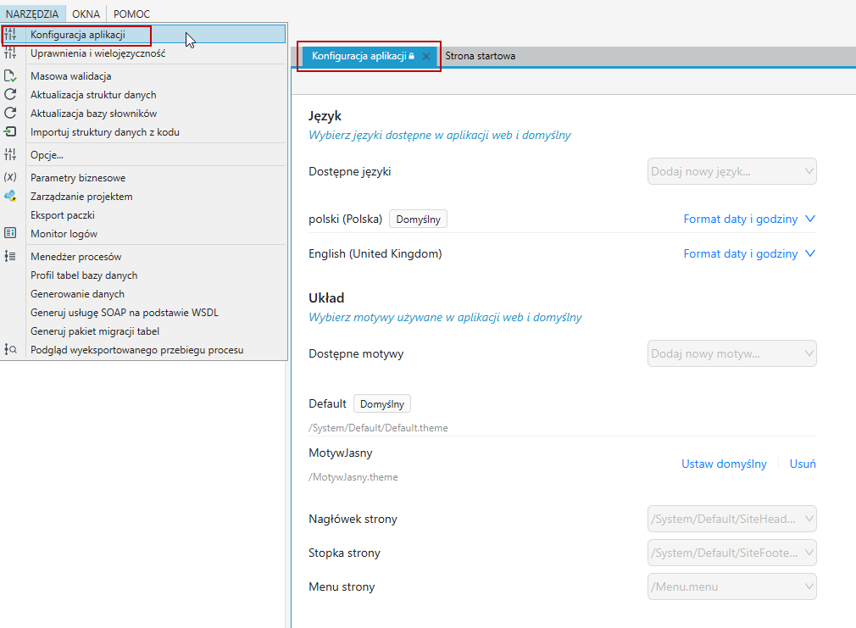
Task: Close the Konfiguracja aplikacji tab
Action: [x=426, y=56]
